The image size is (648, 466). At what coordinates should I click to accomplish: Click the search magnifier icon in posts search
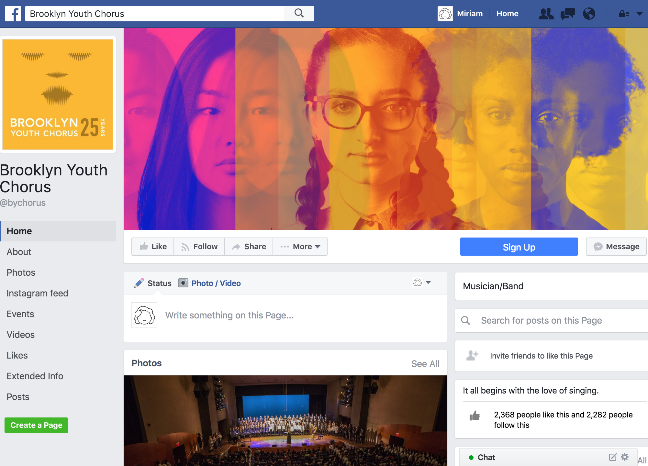pyautogui.click(x=465, y=320)
